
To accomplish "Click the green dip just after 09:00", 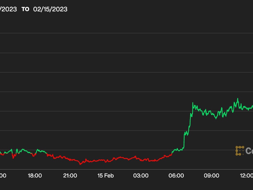I will [216, 118].
